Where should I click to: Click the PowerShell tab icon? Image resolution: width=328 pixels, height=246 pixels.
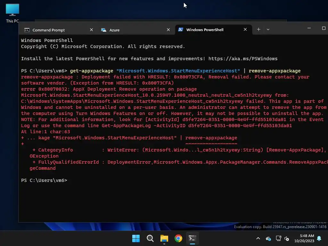[181, 30]
